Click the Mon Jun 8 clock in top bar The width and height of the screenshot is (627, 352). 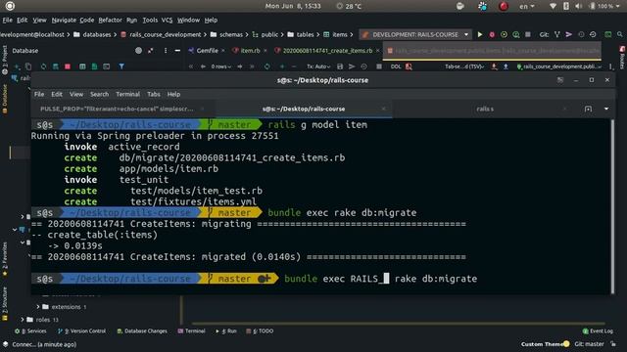tap(293, 6)
